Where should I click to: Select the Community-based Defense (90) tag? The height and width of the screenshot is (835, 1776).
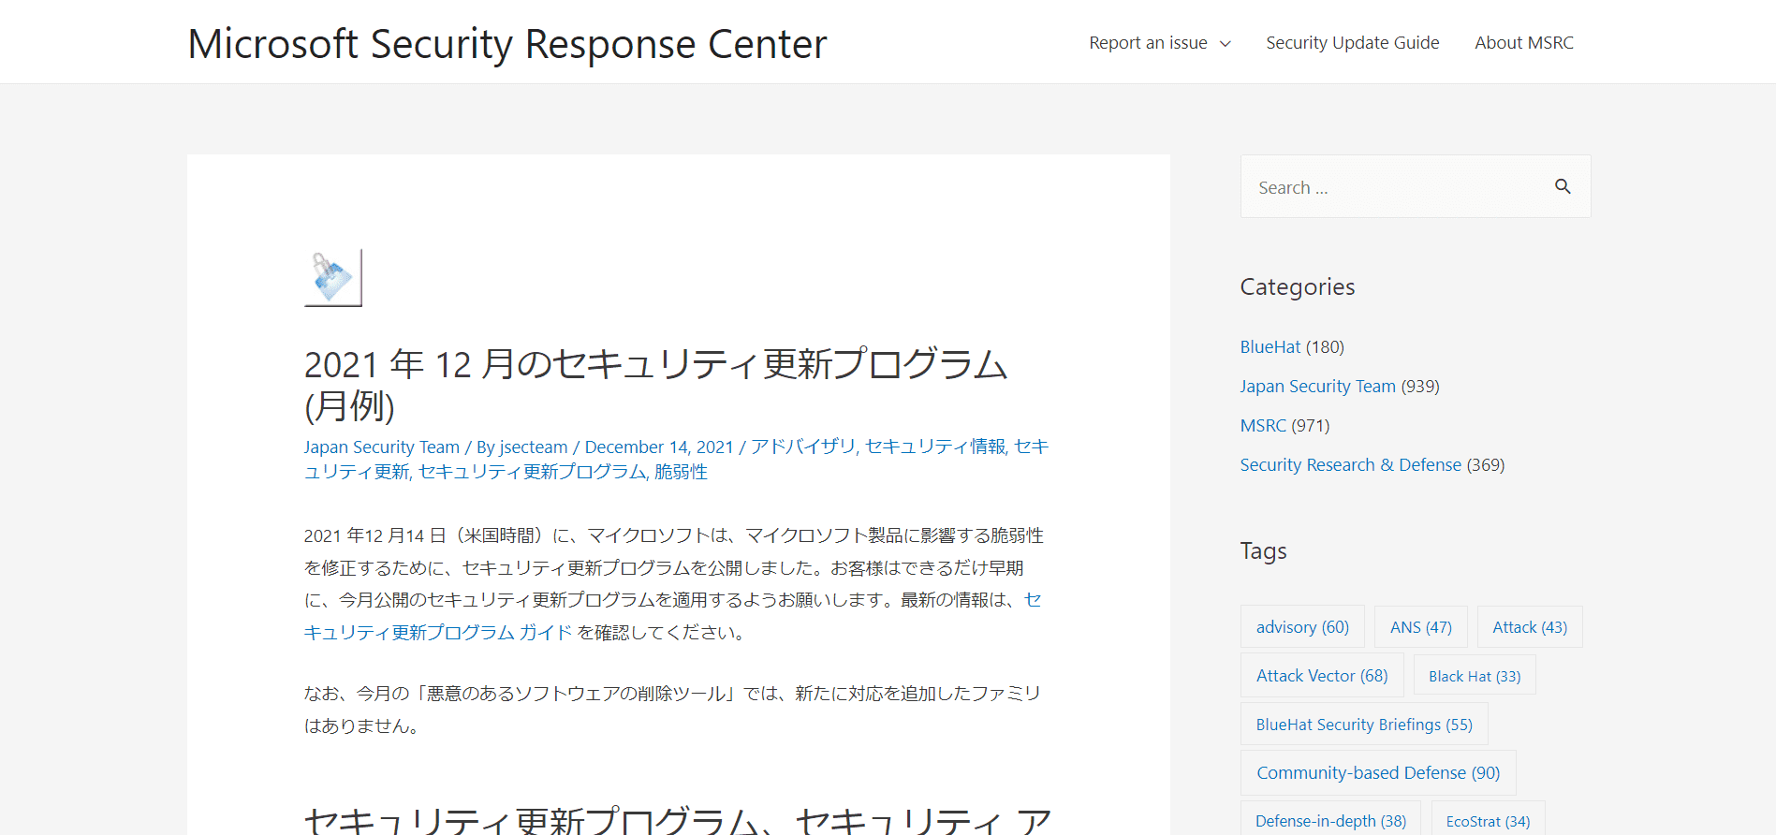click(1377, 773)
